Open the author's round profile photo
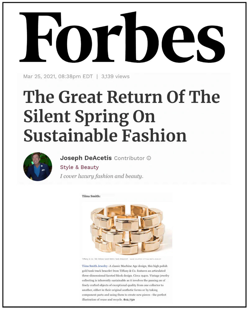The width and height of the screenshot is (249, 310). click(x=37, y=167)
